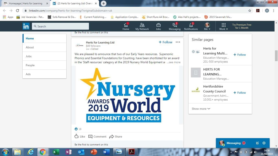Follow Herts for Learning Ltd post author
Image resolution: width=278 pixels, height=156 pixels.
[165, 42]
